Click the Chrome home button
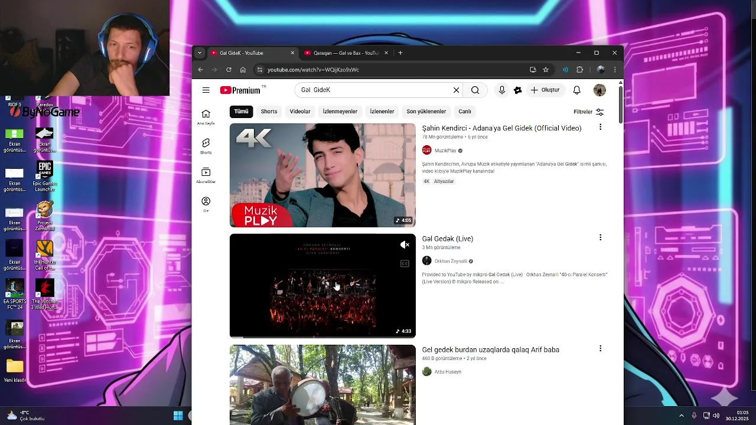Viewport: 756px width, 425px height. (243, 70)
